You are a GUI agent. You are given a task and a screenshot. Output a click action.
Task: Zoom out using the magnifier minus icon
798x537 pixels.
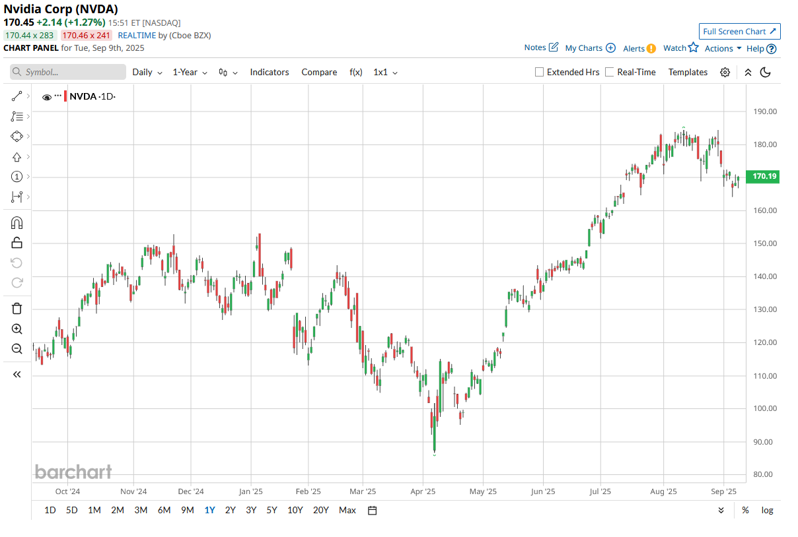[x=17, y=348]
